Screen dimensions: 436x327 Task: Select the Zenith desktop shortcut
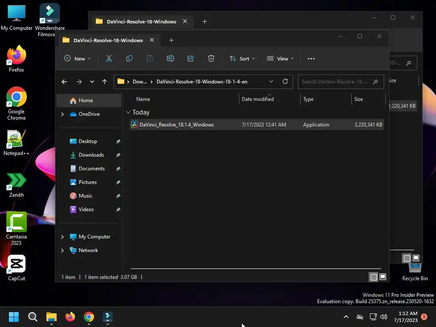[x=17, y=185]
